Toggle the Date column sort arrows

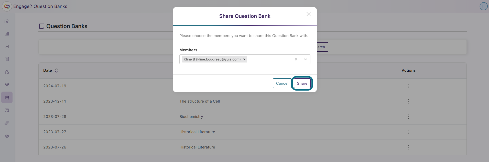56,70
